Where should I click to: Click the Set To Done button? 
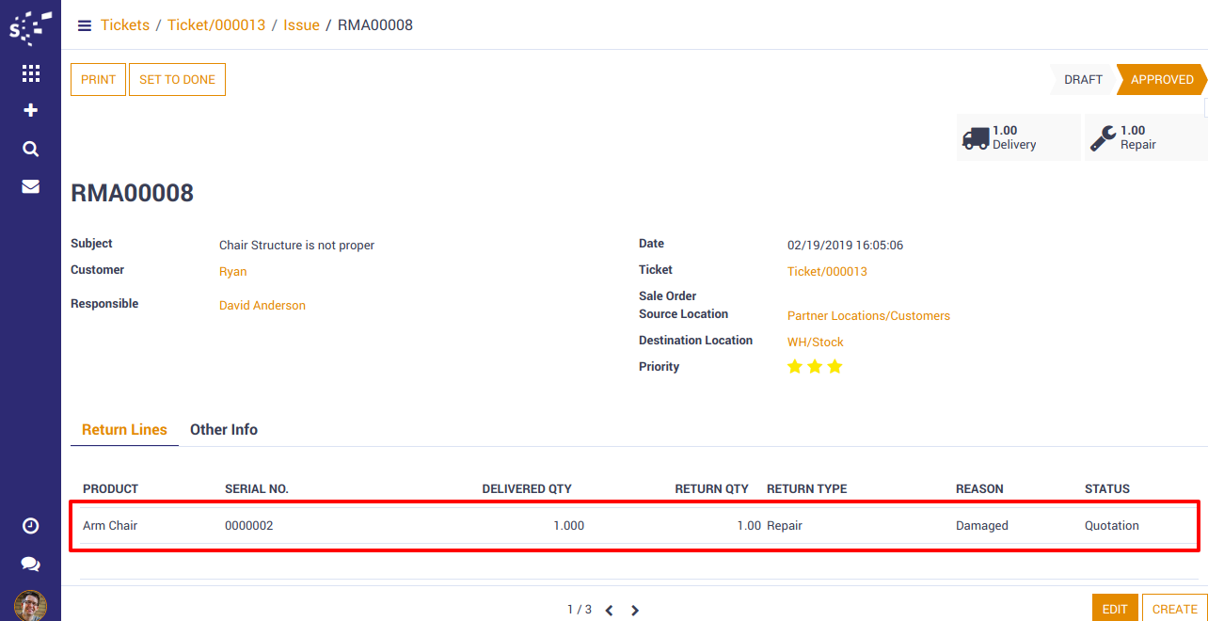pyautogui.click(x=177, y=80)
